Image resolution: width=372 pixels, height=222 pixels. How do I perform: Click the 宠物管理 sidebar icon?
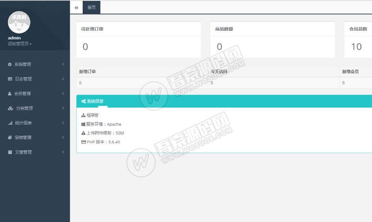[10, 138]
